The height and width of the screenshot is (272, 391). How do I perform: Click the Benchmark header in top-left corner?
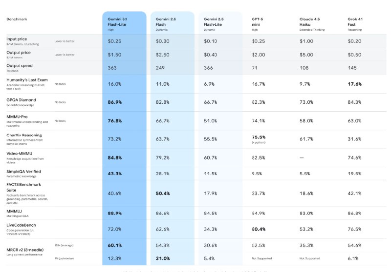point(17,19)
